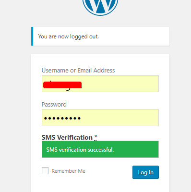Click the "Password" field label
The width and height of the screenshot is (191, 192).
54,105
